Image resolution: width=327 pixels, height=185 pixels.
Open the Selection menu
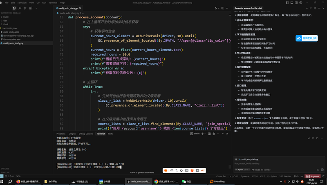(22, 2)
